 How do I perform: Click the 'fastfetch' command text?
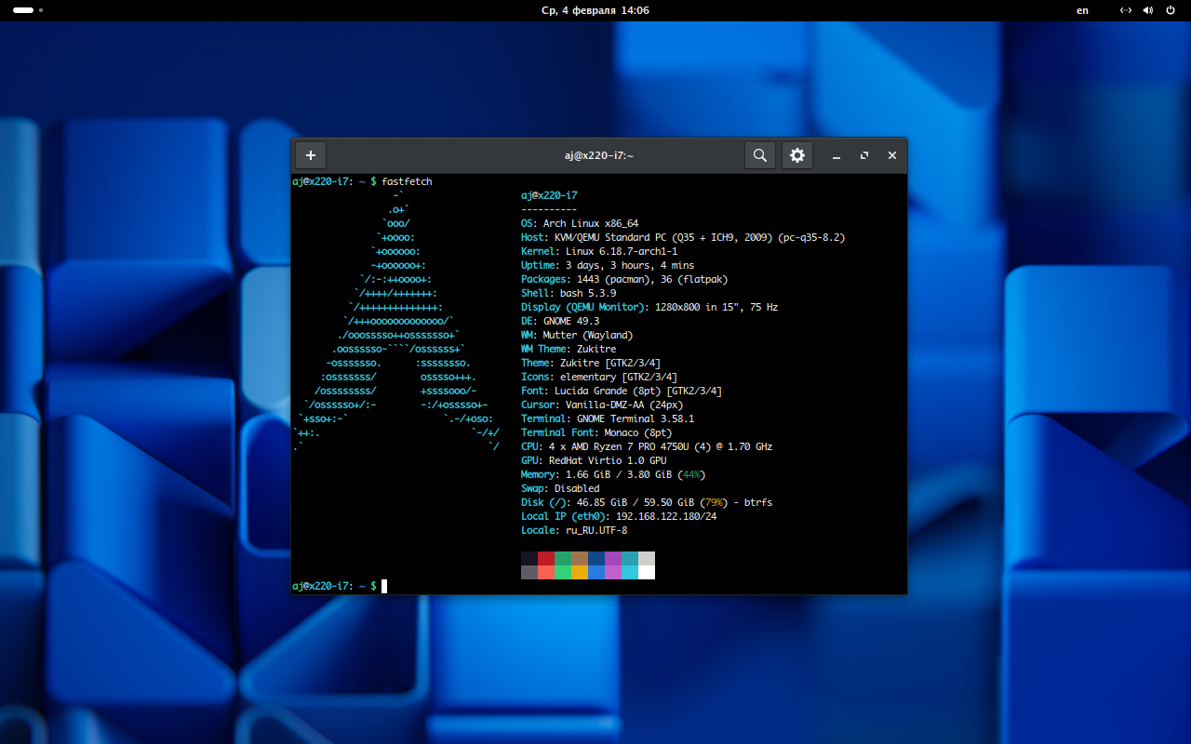pos(407,181)
